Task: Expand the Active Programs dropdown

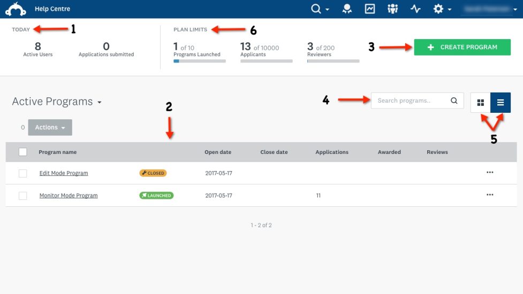Action: (100, 102)
